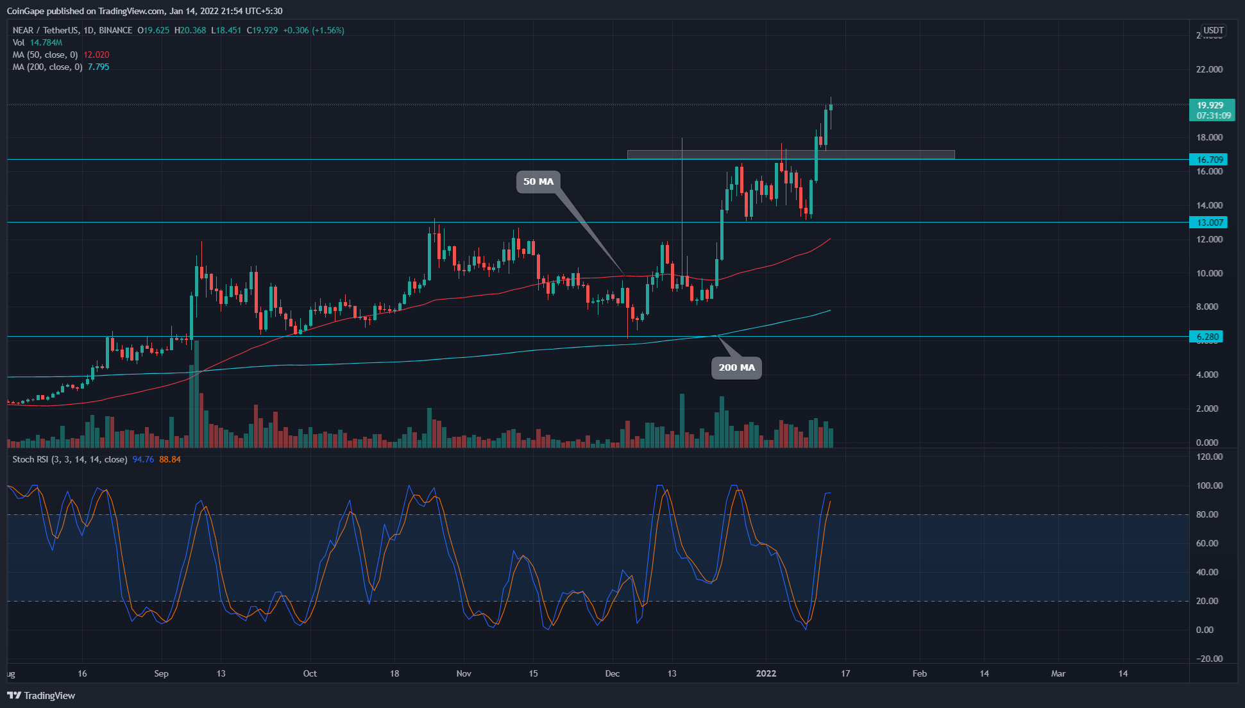Click the MA (200, close, 0) legend
Image resolution: width=1245 pixels, height=708 pixels.
pyautogui.click(x=47, y=67)
